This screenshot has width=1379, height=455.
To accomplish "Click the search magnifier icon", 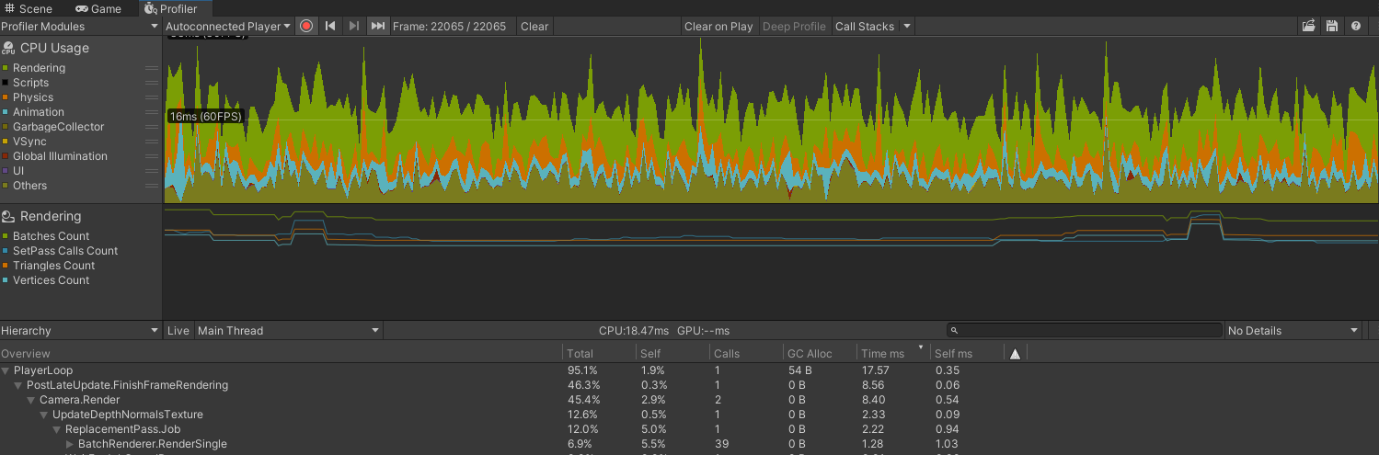I will tap(955, 331).
